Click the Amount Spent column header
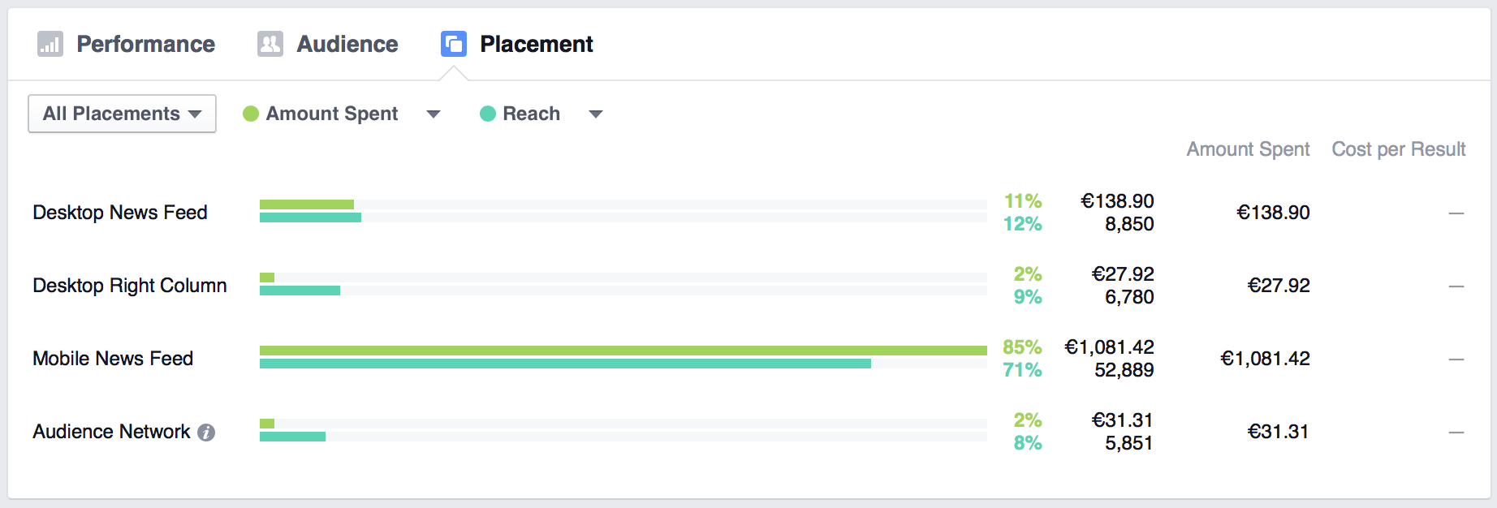Image resolution: width=1497 pixels, height=508 pixels. point(1248,149)
